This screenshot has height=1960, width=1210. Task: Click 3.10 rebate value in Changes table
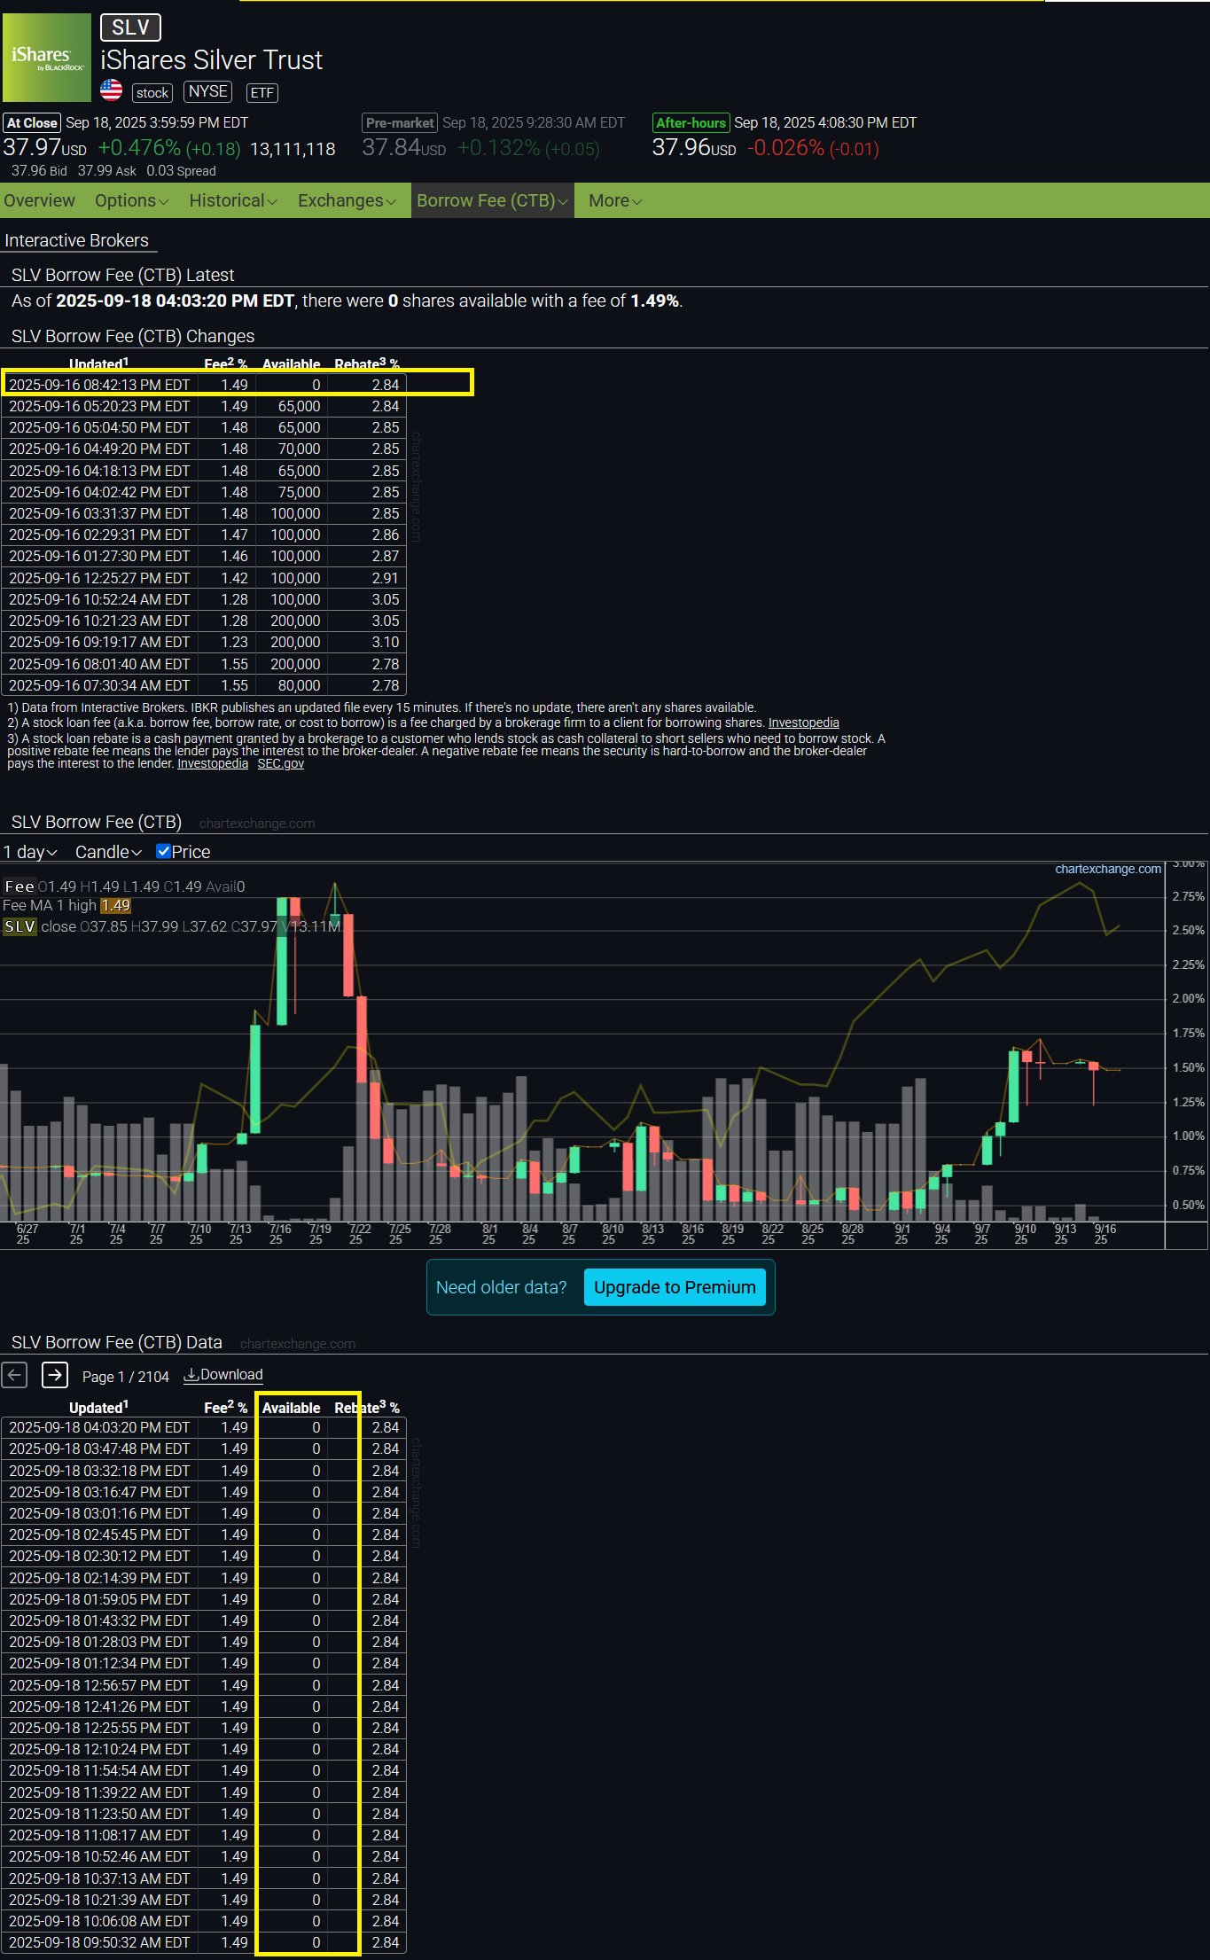click(x=386, y=642)
